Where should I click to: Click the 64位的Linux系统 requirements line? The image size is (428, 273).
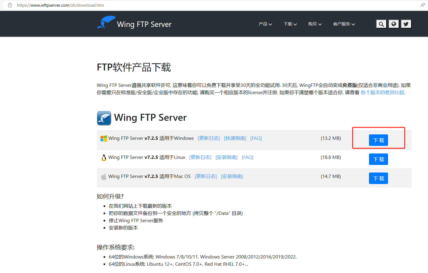179,264
